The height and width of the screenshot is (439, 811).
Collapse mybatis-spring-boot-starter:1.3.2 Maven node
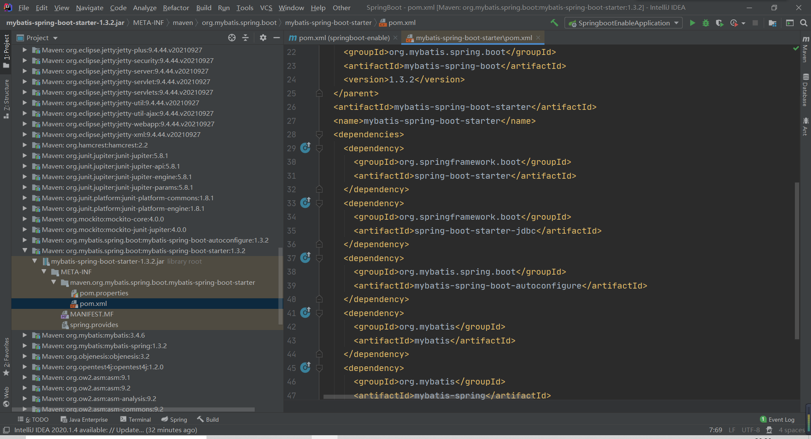(x=24, y=251)
